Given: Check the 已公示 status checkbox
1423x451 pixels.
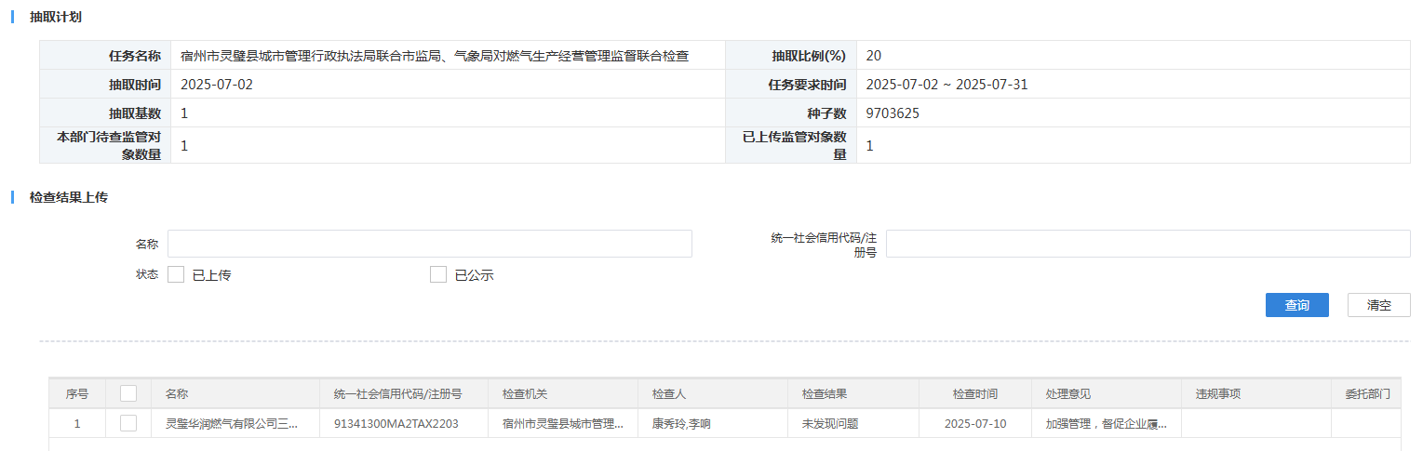Looking at the screenshot, I should click(x=438, y=274).
